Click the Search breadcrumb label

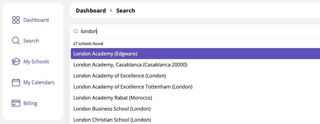(126, 11)
